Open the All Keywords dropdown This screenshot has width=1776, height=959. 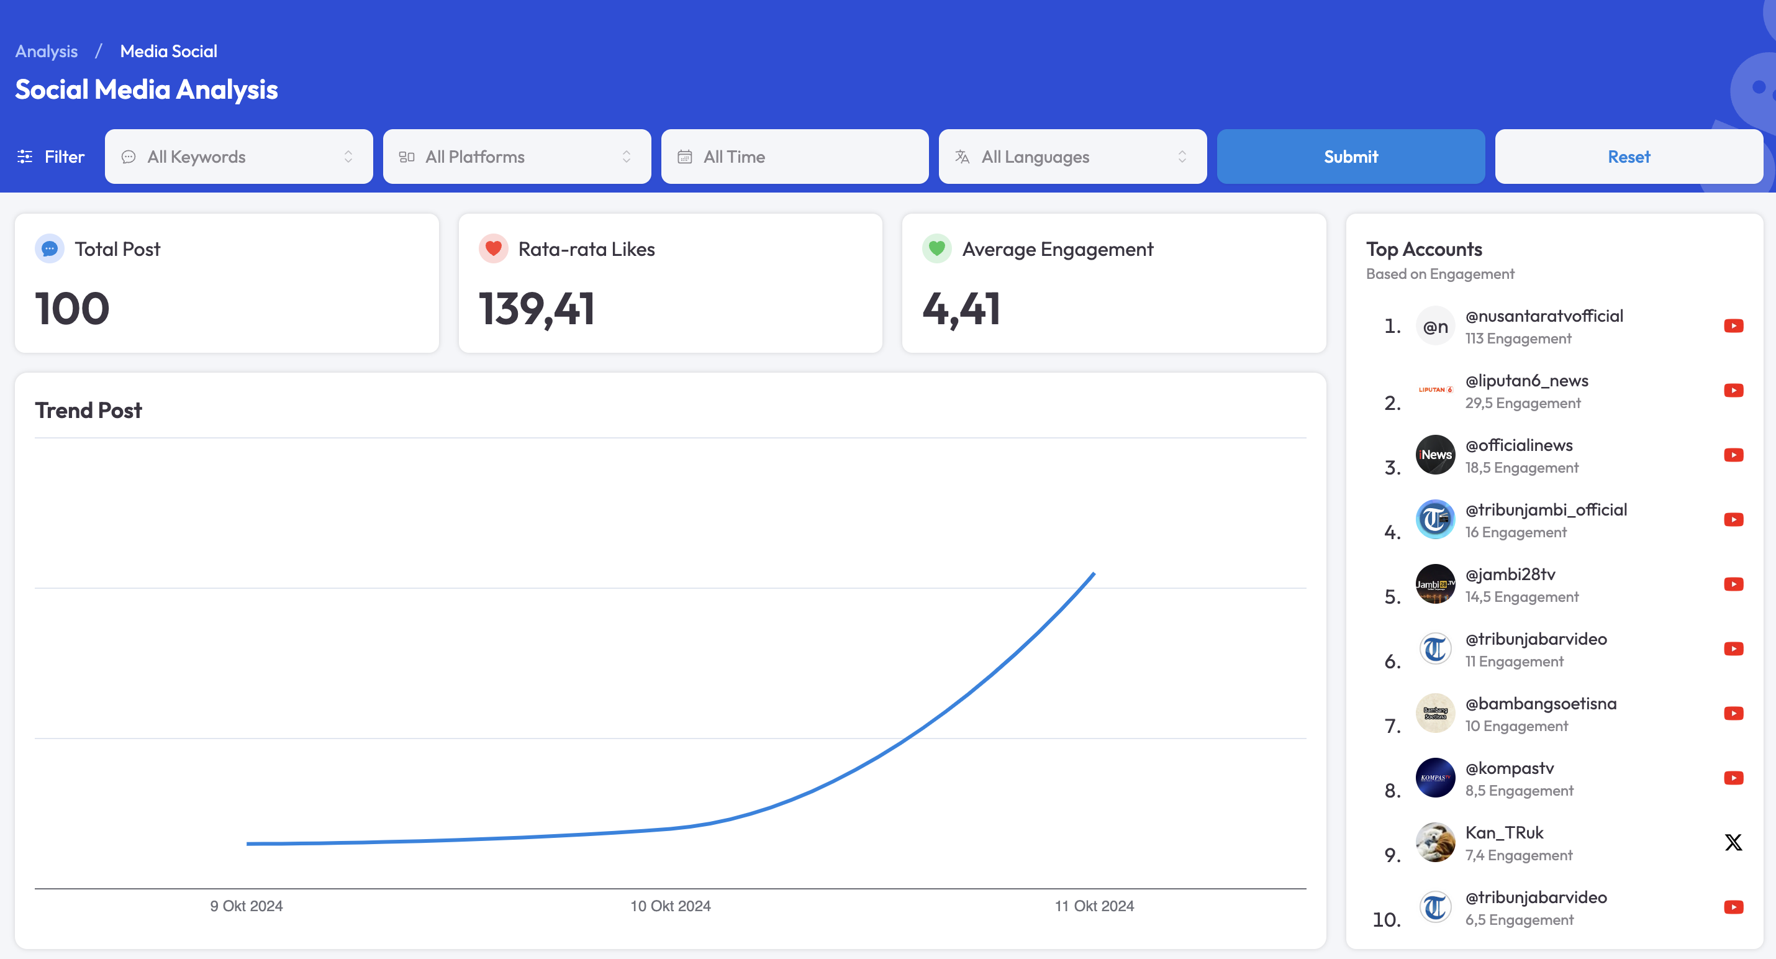coord(238,157)
